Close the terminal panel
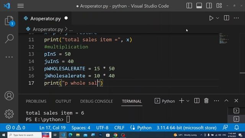This screenshot has height=138, width=245. 236,100
